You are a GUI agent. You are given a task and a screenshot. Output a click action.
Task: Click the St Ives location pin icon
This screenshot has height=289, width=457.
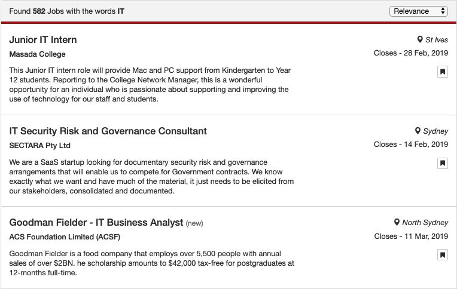click(x=420, y=39)
